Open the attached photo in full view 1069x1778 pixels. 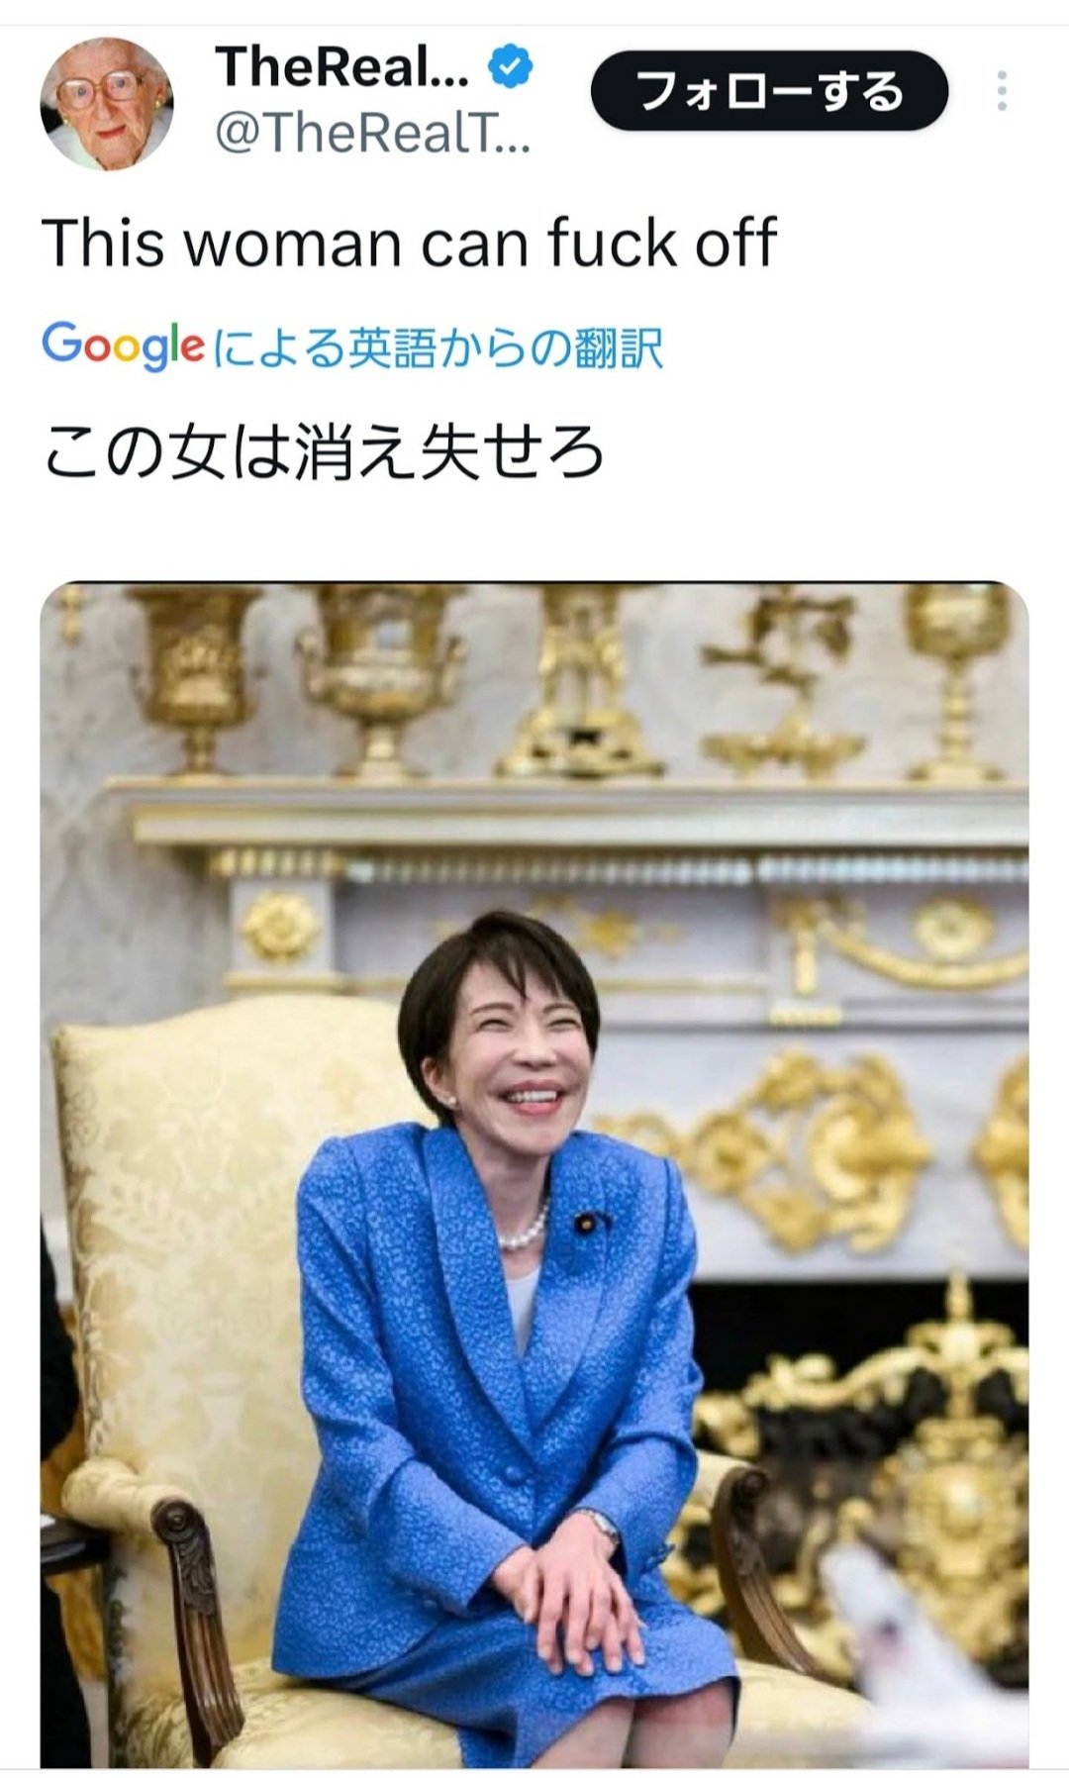(534, 1175)
